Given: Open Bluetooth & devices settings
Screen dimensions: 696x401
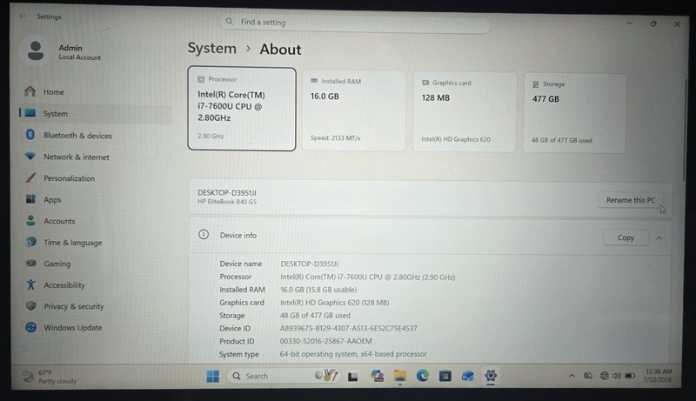Looking at the screenshot, I should 96,136.
